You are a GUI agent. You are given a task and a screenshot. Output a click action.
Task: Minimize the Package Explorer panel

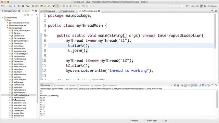pyautogui.click(x=33, y=11)
